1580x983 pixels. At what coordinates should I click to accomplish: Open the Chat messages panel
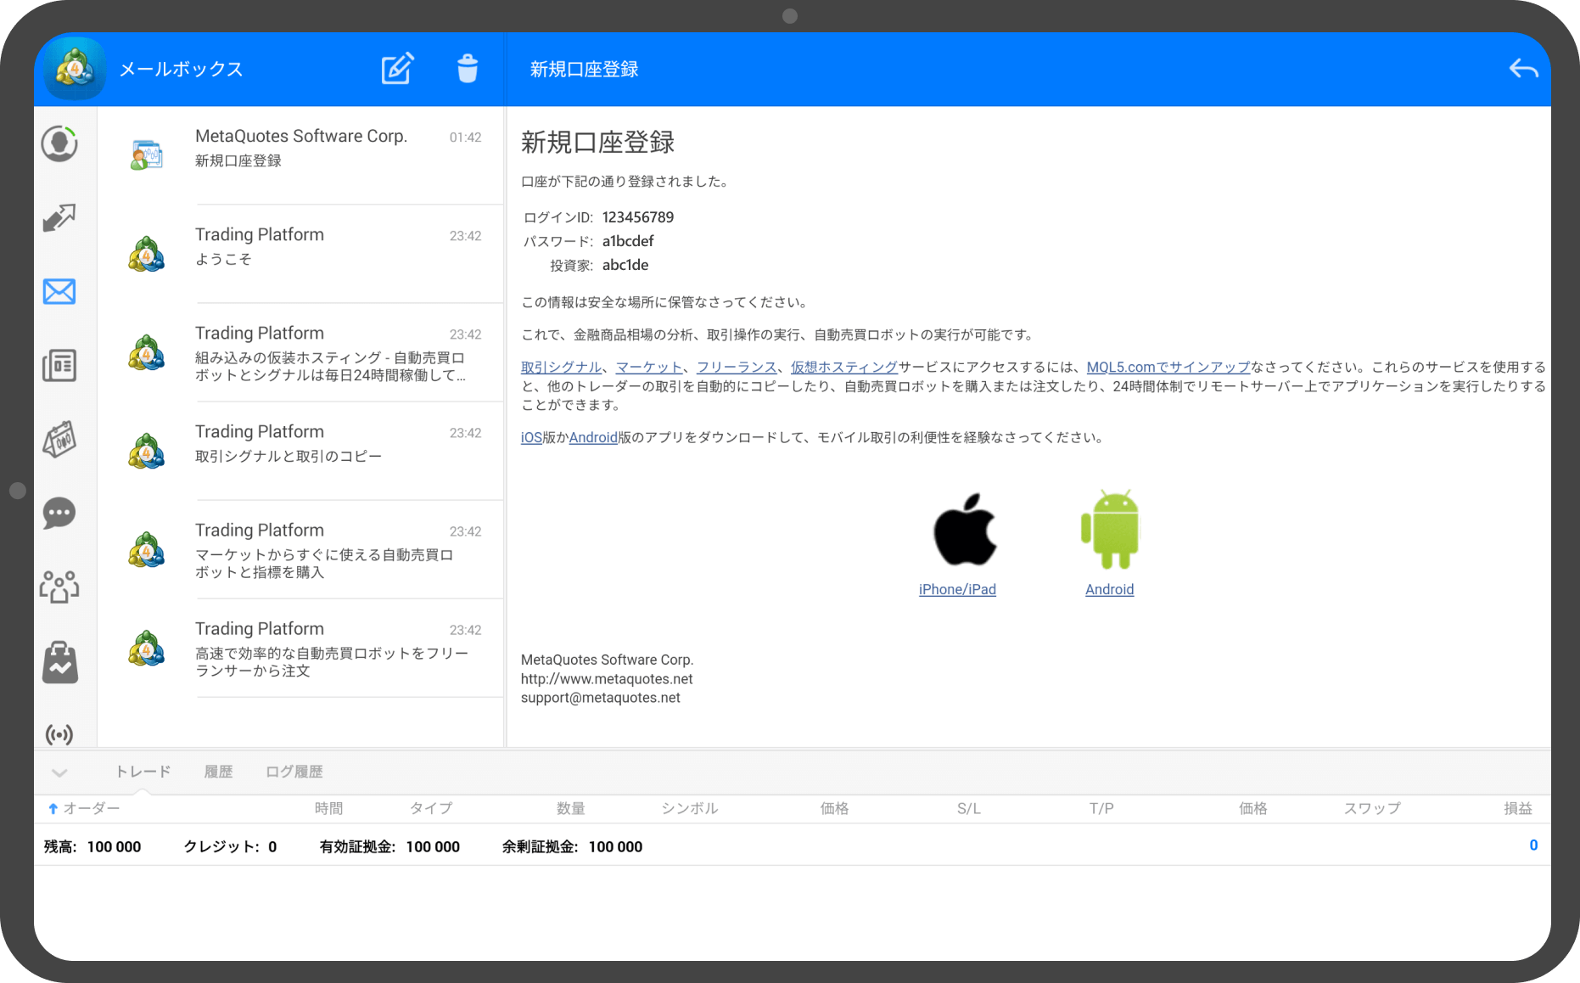[x=59, y=513]
